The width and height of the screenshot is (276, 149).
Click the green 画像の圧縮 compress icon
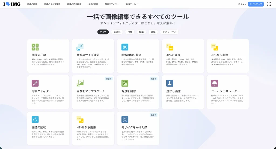(35, 47)
